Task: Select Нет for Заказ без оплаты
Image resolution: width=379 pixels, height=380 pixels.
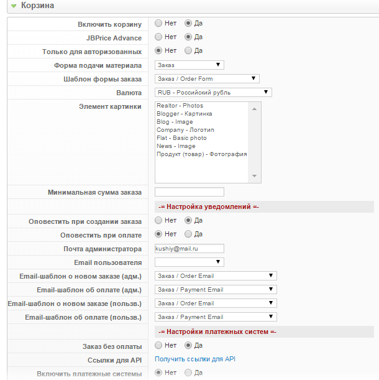Action: pos(158,346)
